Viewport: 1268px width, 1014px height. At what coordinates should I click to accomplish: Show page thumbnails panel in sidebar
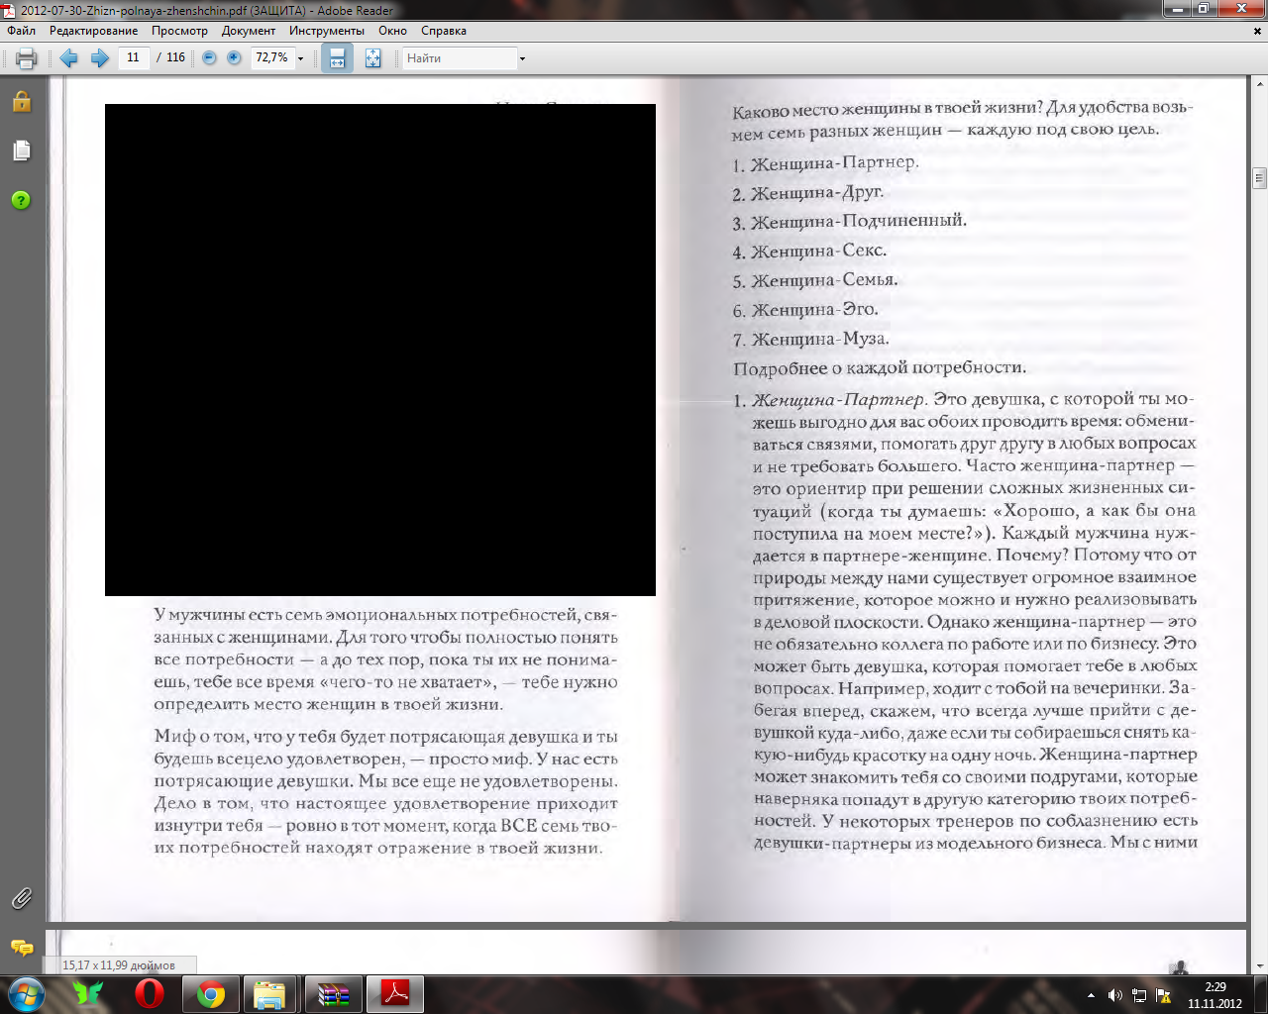coord(21,151)
